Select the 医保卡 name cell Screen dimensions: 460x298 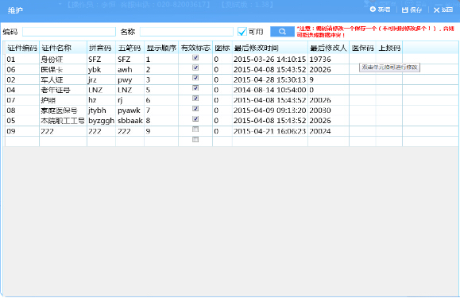click(63, 69)
